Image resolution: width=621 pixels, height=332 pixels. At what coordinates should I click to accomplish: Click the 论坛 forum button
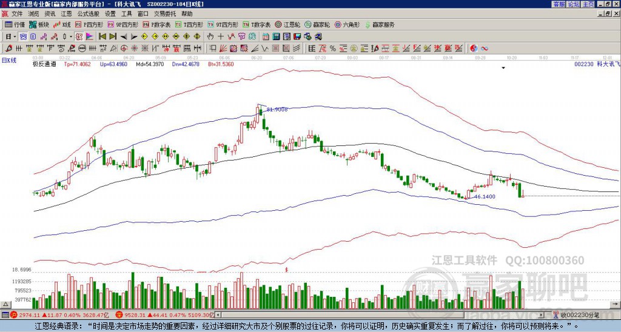(x=574, y=4)
